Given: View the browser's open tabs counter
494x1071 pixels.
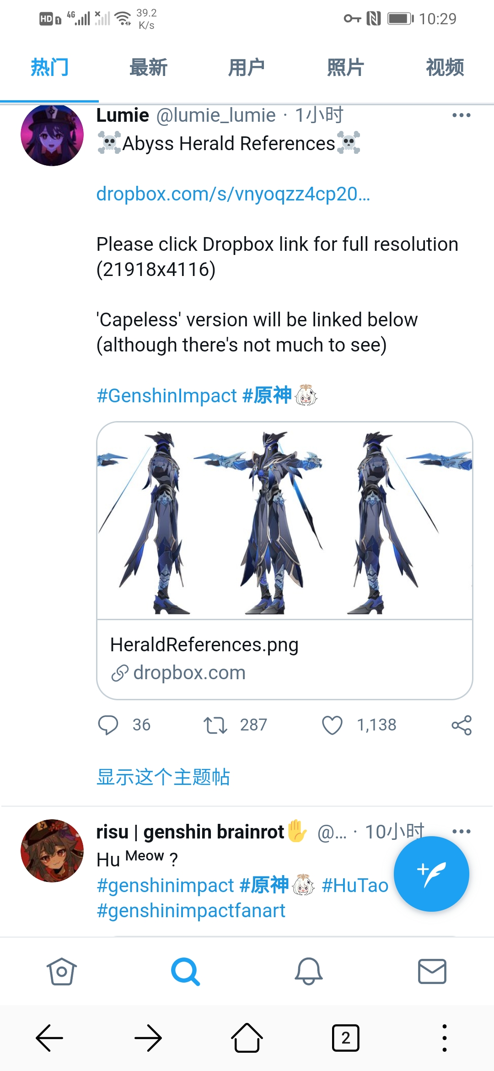Looking at the screenshot, I should click(x=345, y=1038).
